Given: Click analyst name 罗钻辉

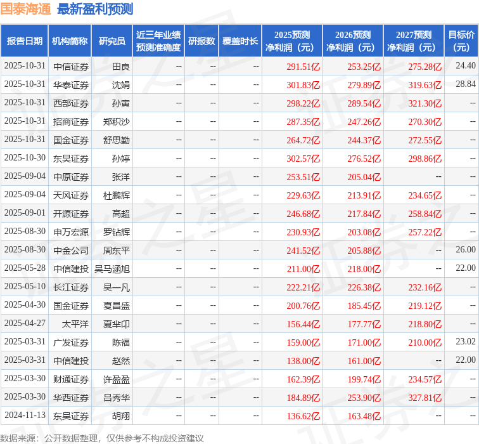Looking at the screenshot, I should 117,232.
